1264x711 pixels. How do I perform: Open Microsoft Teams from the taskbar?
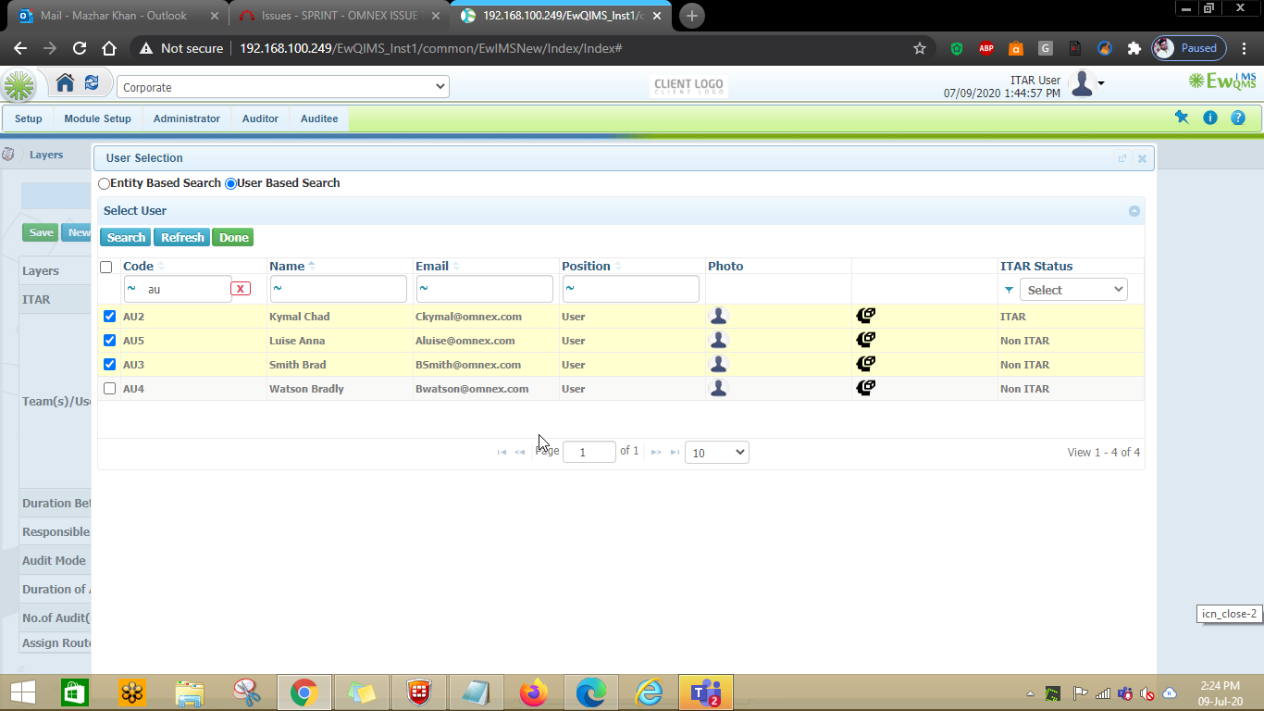coord(706,692)
